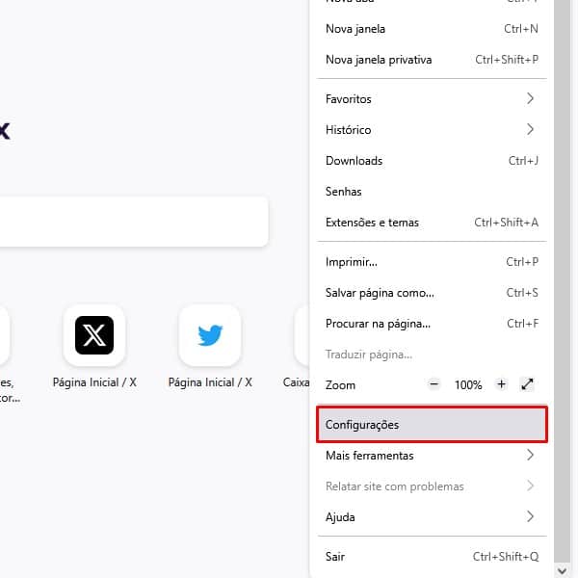Expand the Ajuda submenu chevron

pos(530,516)
